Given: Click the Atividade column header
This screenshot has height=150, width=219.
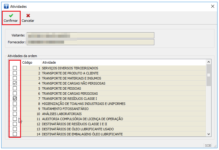Looking at the screenshot, I should coord(120,62).
